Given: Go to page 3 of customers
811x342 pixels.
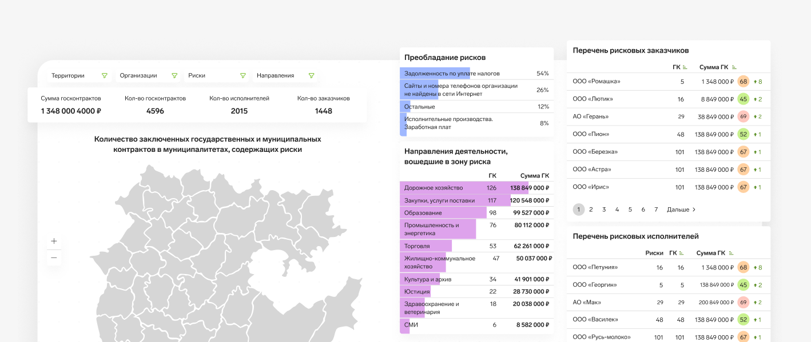Looking at the screenshot, I should coord(604,210).
